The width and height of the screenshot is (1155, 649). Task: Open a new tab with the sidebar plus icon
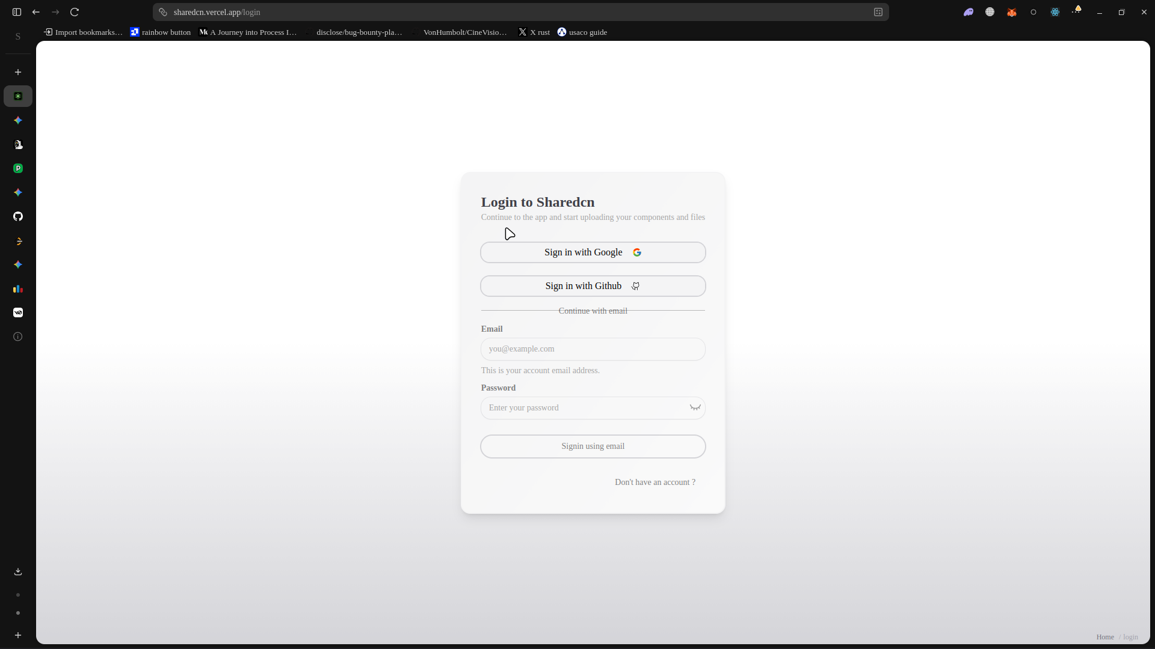pos(18,72)
